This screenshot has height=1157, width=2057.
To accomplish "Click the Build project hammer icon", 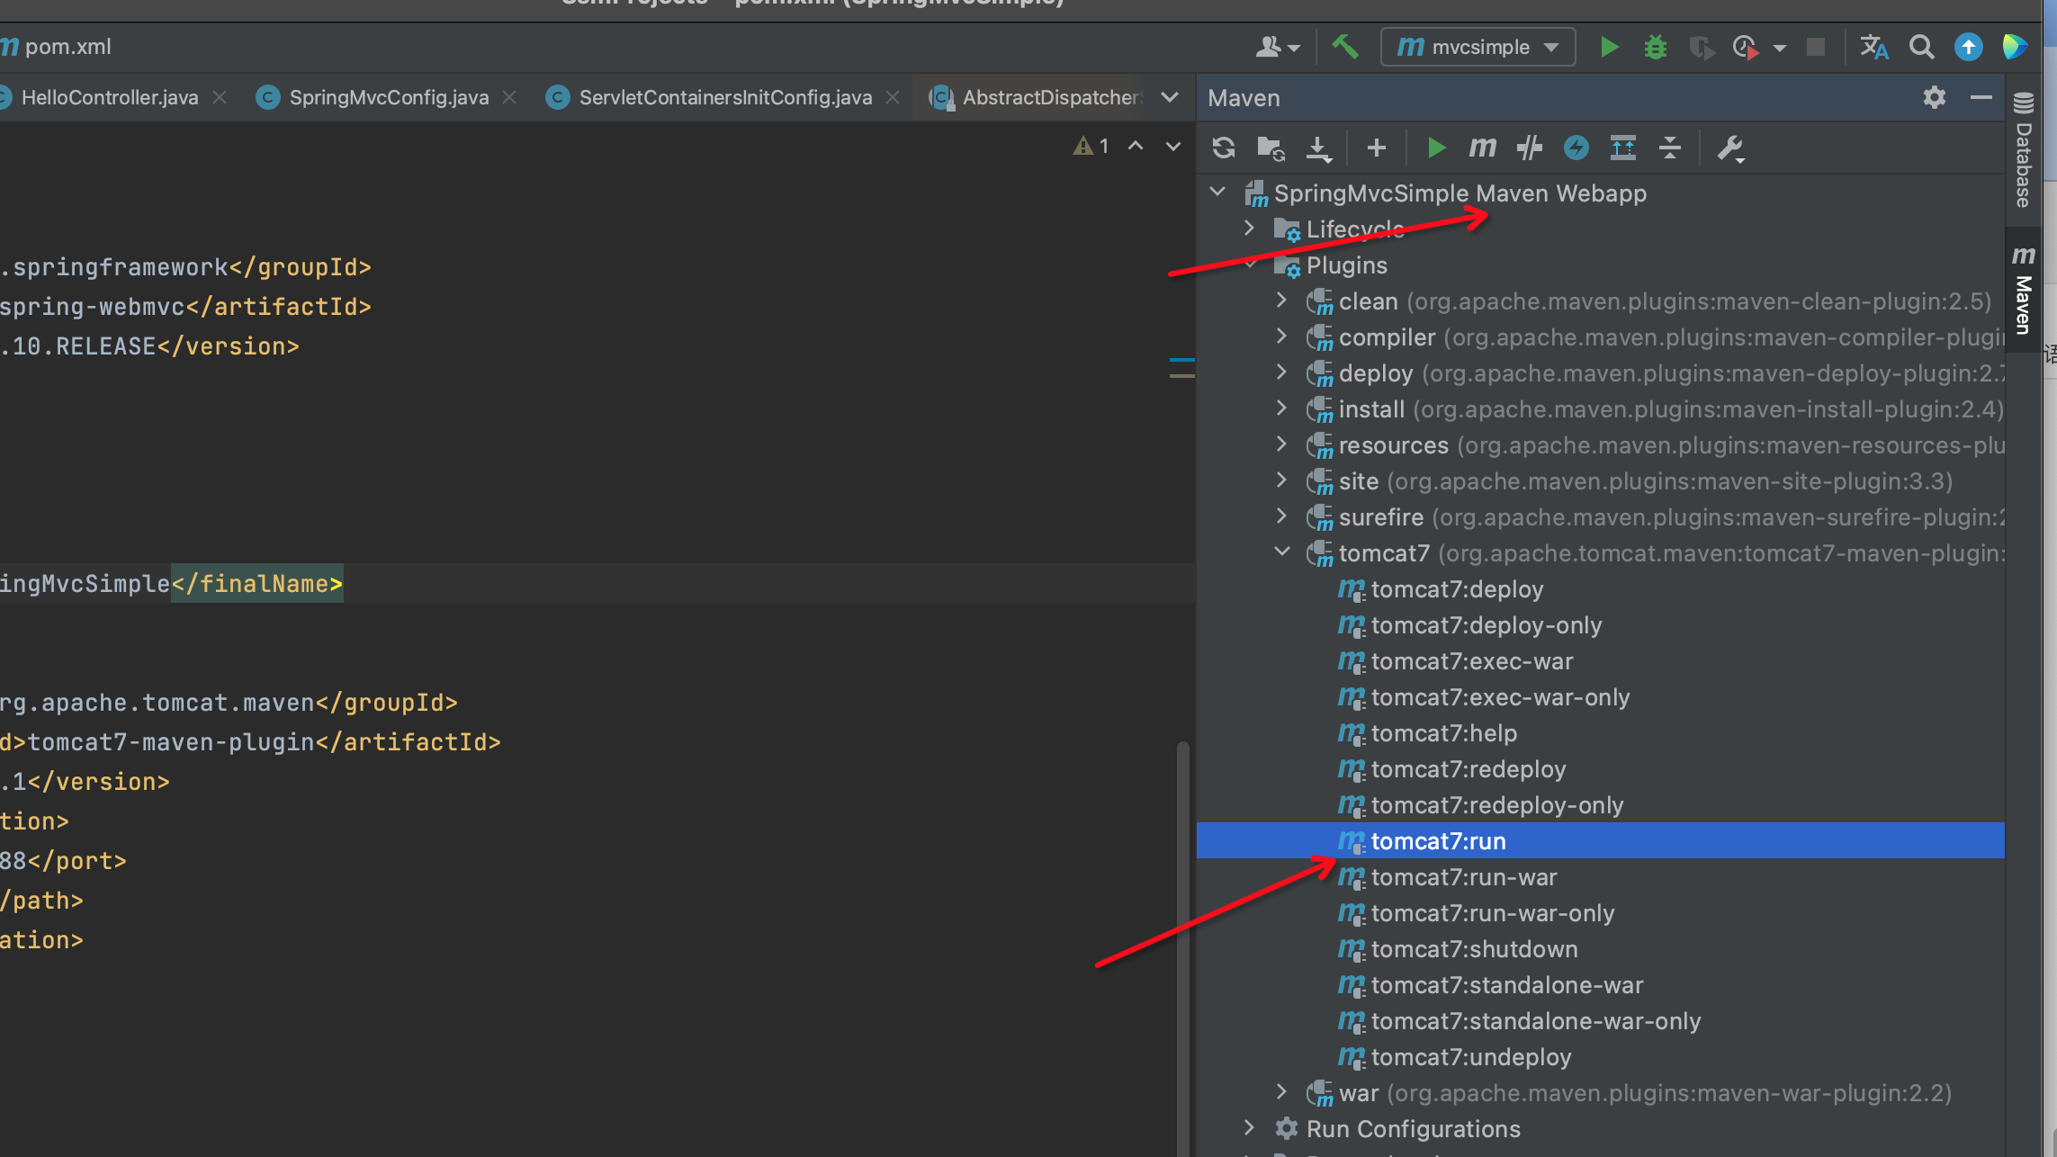I will [x=1345, y=46].
